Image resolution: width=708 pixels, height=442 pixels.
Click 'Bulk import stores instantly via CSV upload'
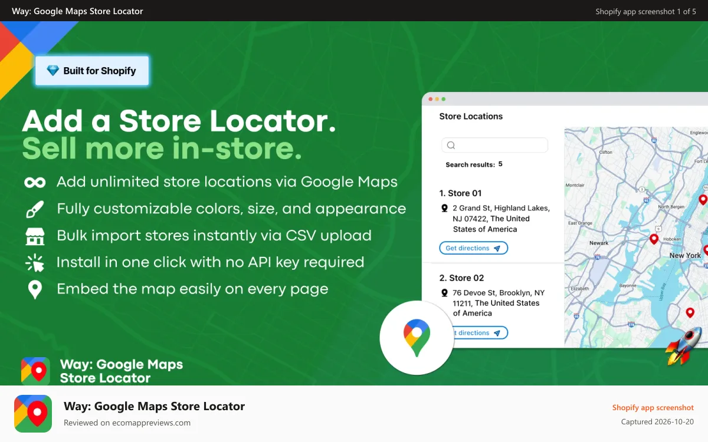click(x=214, y=236)
